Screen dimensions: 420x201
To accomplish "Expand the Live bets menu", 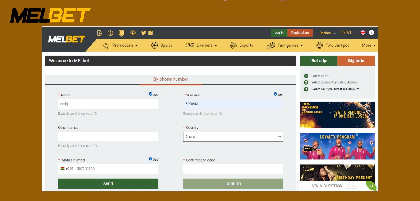I will pos(206,45).
